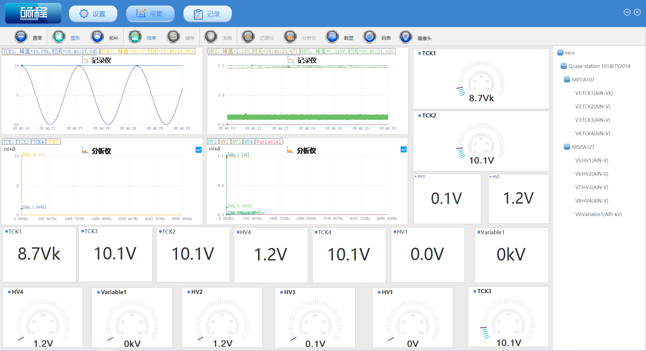646x351 pixels.
Task: Click the TCK3 legend tag in analyzer chart
Action: (53, 142)
